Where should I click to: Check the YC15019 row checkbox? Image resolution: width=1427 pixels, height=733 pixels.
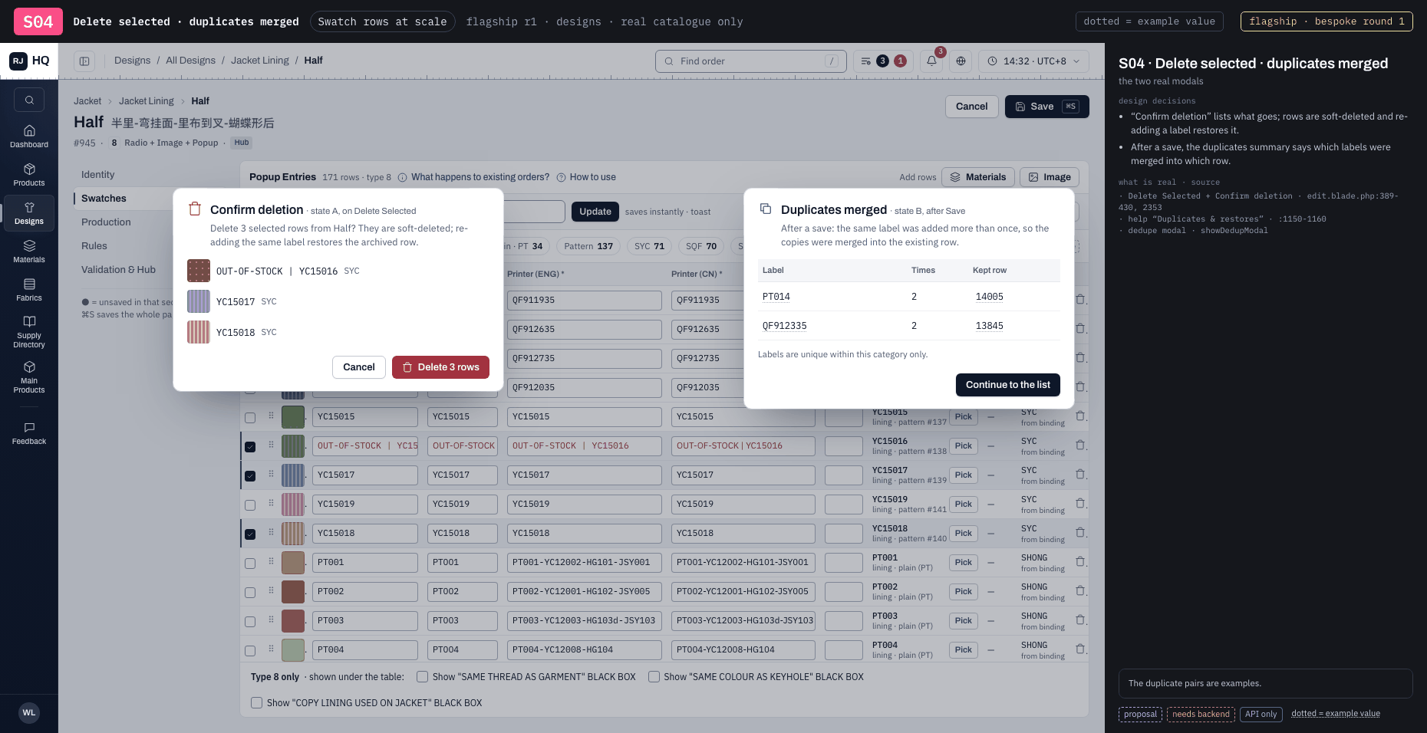click(x=250, y=505)
